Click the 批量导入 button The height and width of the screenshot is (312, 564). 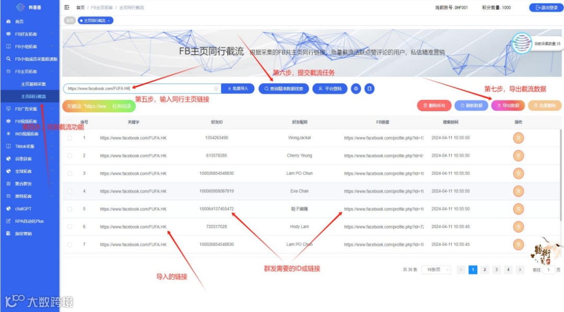point(238,88)
